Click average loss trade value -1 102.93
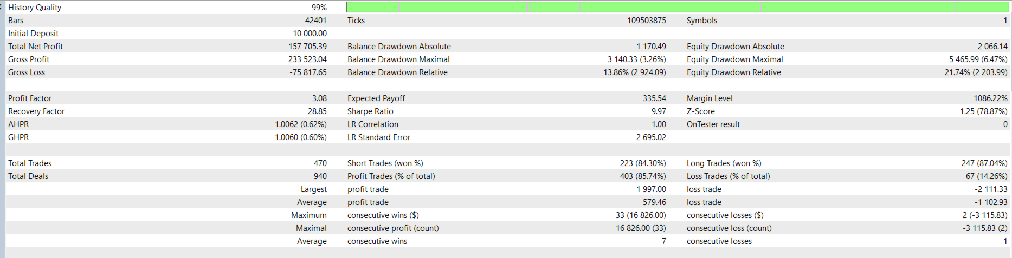The image size is (1012, 258). [991, 202]
